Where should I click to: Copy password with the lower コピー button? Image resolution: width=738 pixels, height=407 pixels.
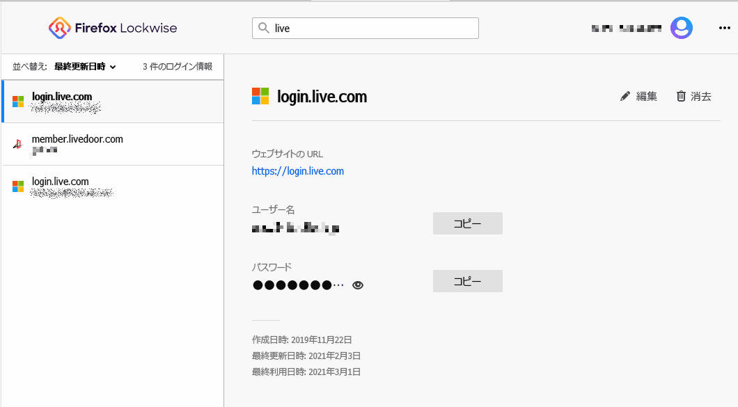467,281
